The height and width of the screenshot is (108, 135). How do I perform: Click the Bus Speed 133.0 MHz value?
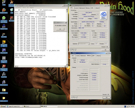click(83, 37)
